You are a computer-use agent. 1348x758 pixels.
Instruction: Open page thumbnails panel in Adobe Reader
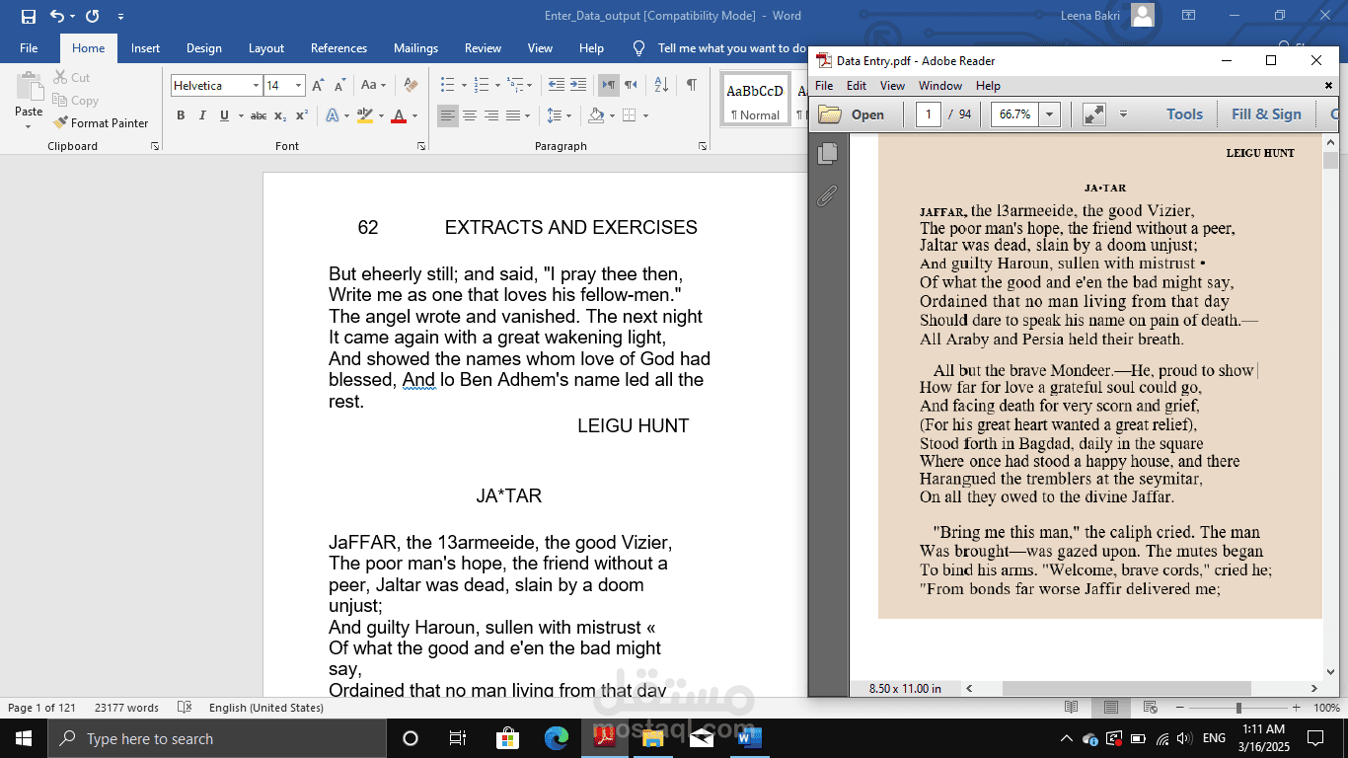pyautogui.click(x=828, y=153)
